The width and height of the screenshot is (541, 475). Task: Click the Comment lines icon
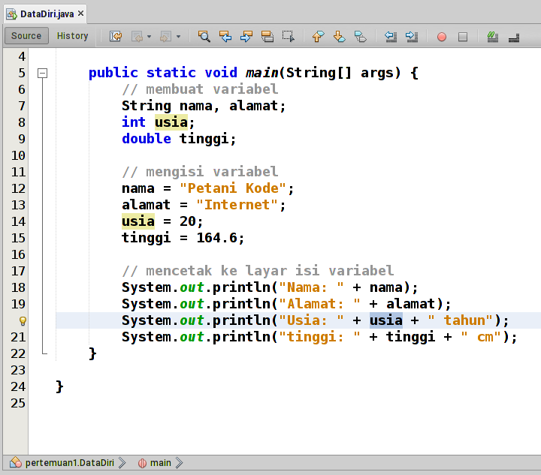[x=492, y=36]
